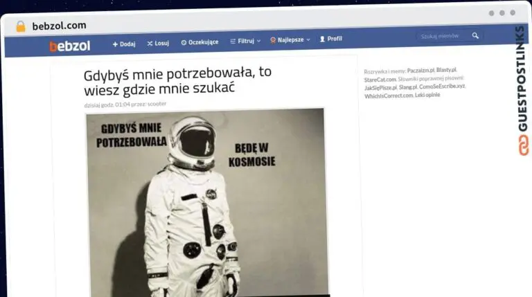Open the Profil page
This screenshot has height=297, width=532.
(x=330, y=39)
